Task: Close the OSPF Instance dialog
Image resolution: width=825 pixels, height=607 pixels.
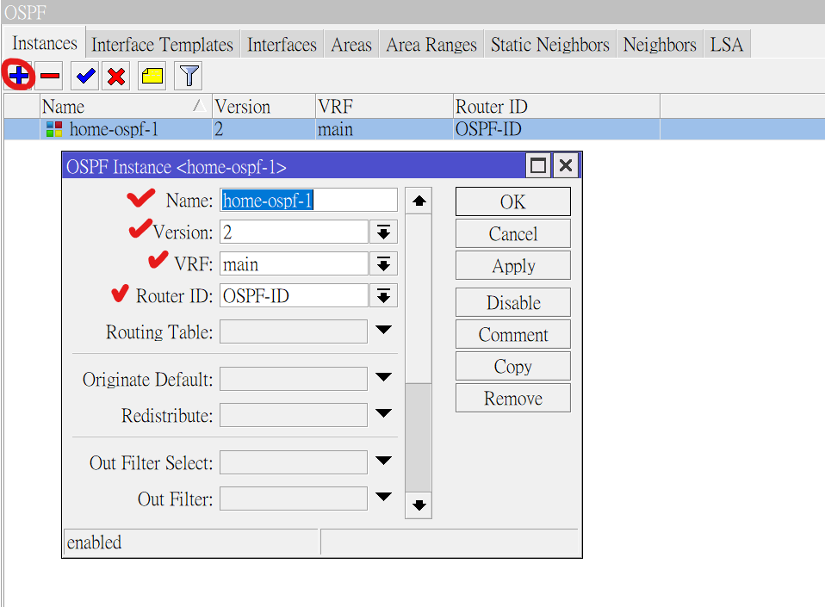Action: (565, 166)
